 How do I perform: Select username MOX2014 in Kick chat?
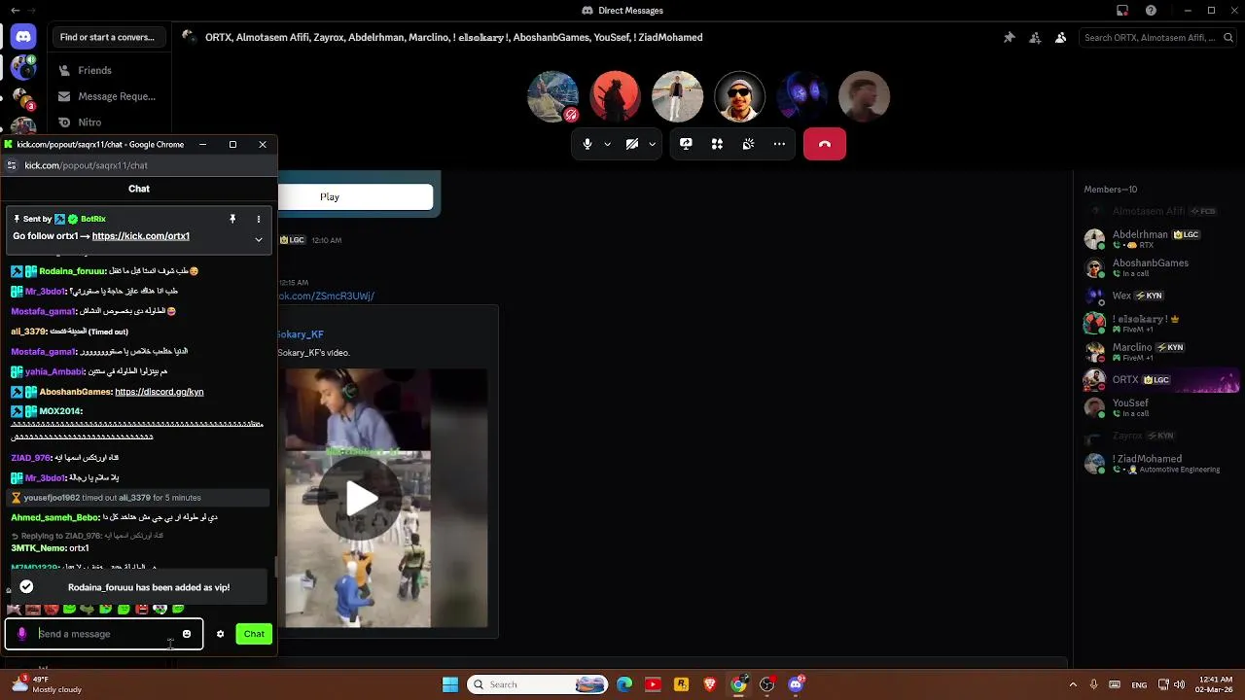click(59, 411)
